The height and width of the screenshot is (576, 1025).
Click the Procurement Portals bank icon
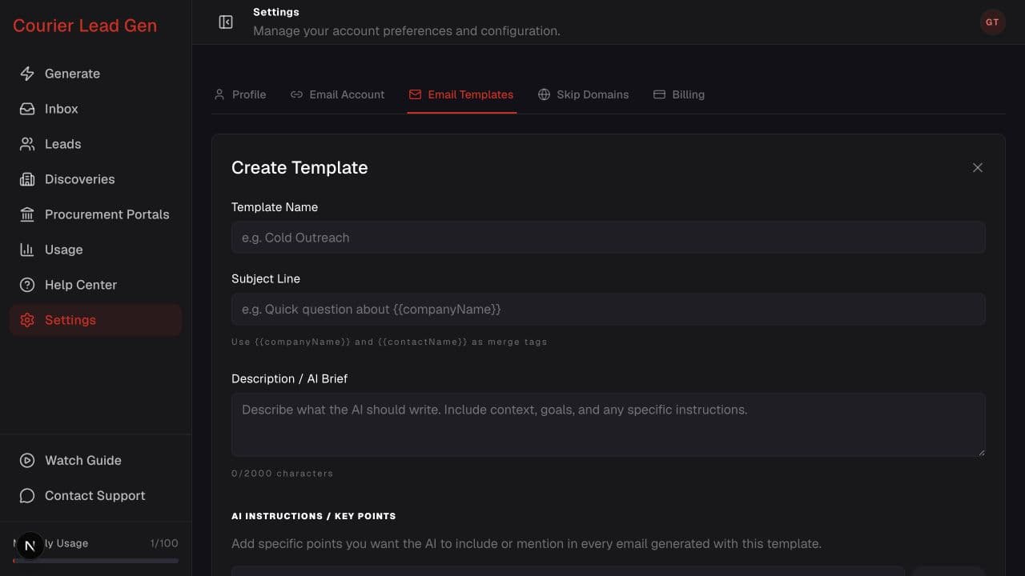(x=27, y=214)
